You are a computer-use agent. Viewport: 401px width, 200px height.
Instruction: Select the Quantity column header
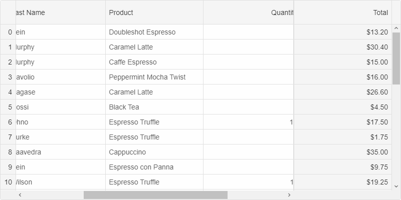coord(248,12)
